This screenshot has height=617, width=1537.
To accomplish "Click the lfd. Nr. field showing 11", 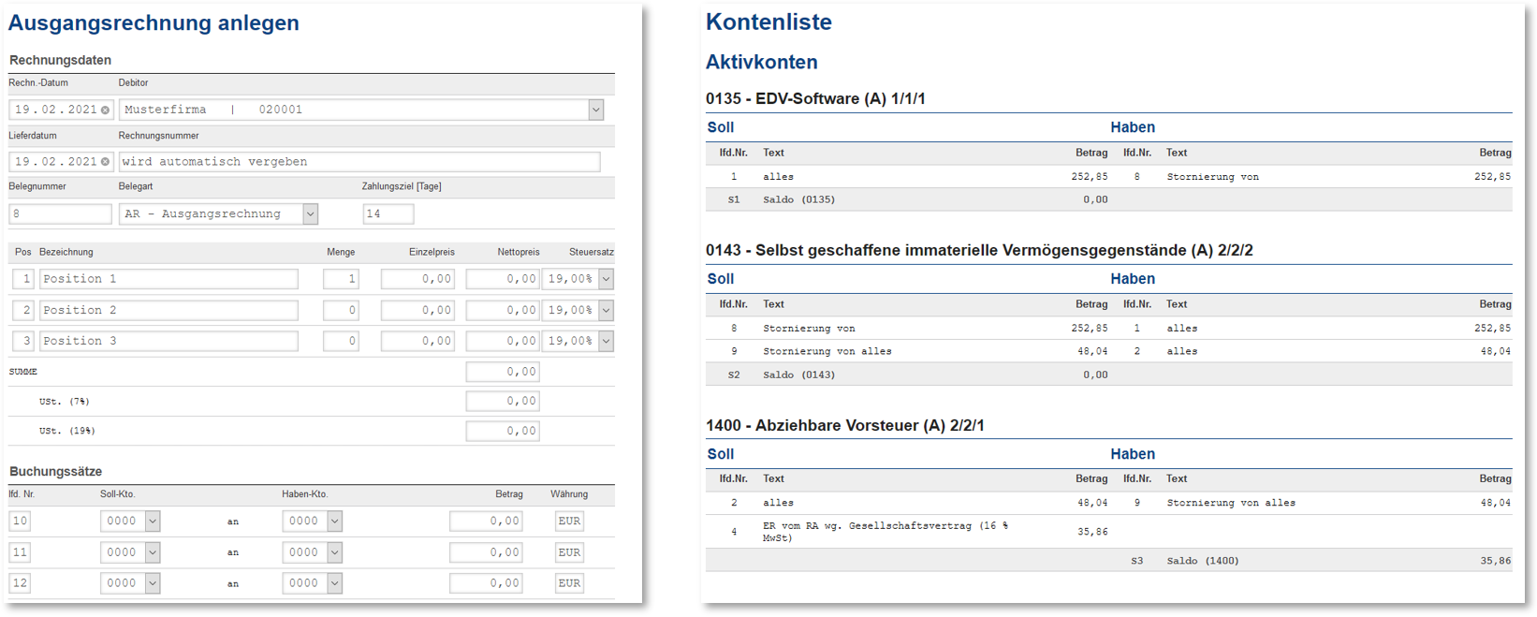I will point(20,552).
